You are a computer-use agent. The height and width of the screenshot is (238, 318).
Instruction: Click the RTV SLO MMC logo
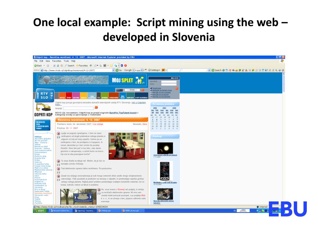[45, 95]
